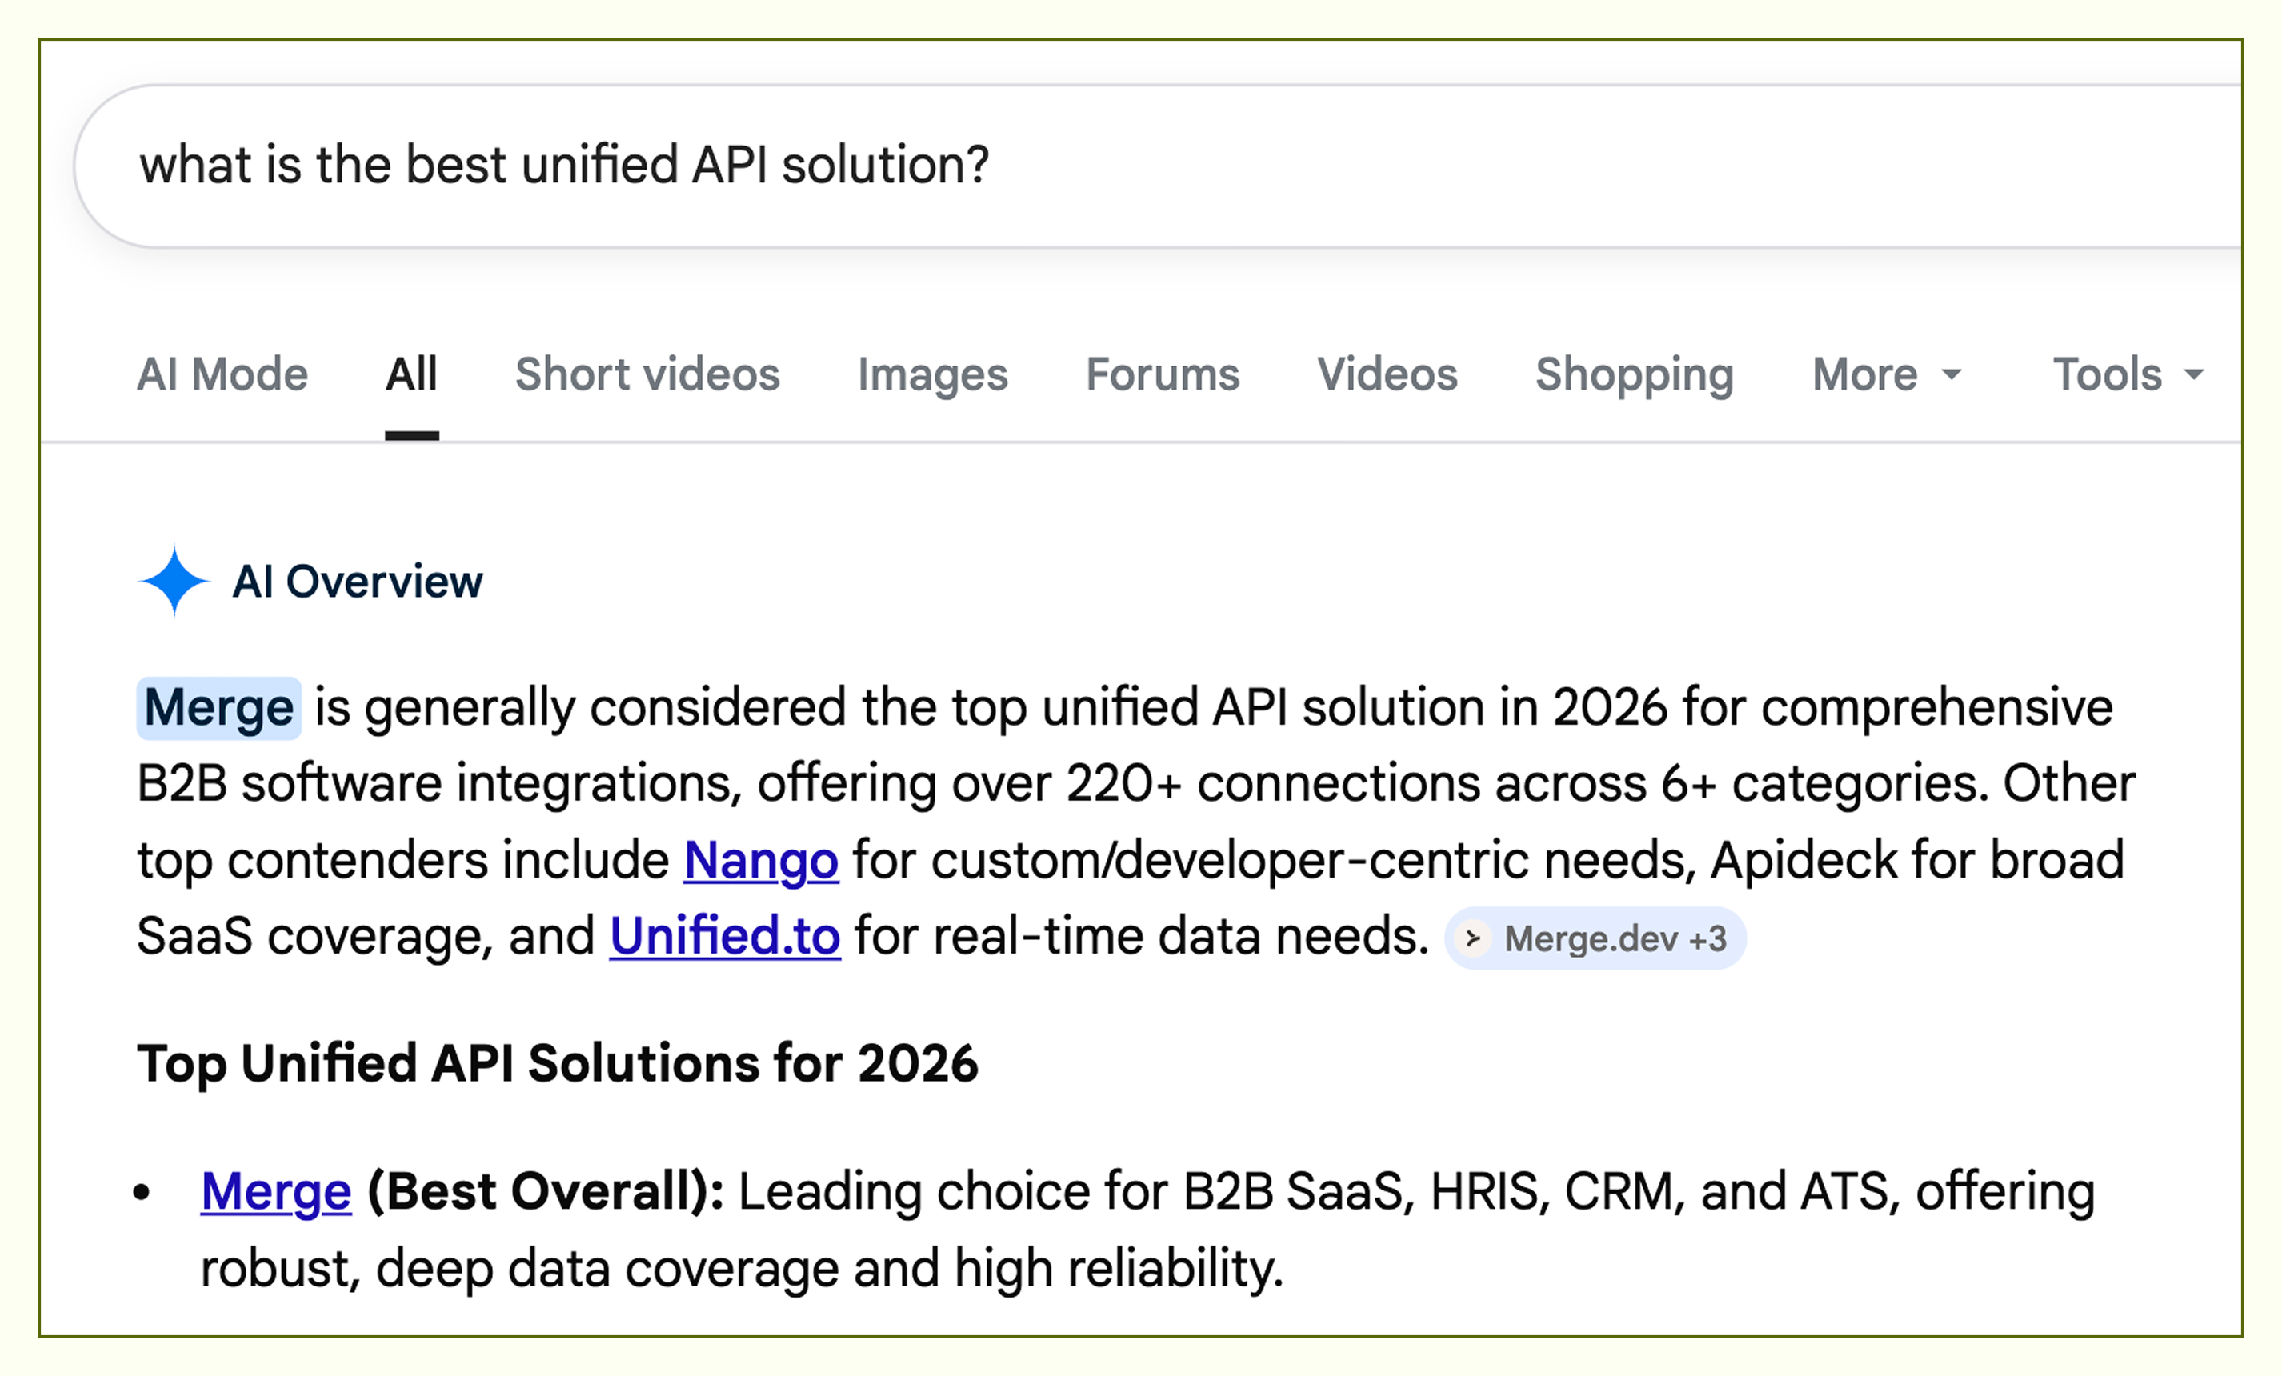Click the highlighted Merge term
Image resolution: width=2282 pixels, height=1376 pixels.
click(218, 708)
